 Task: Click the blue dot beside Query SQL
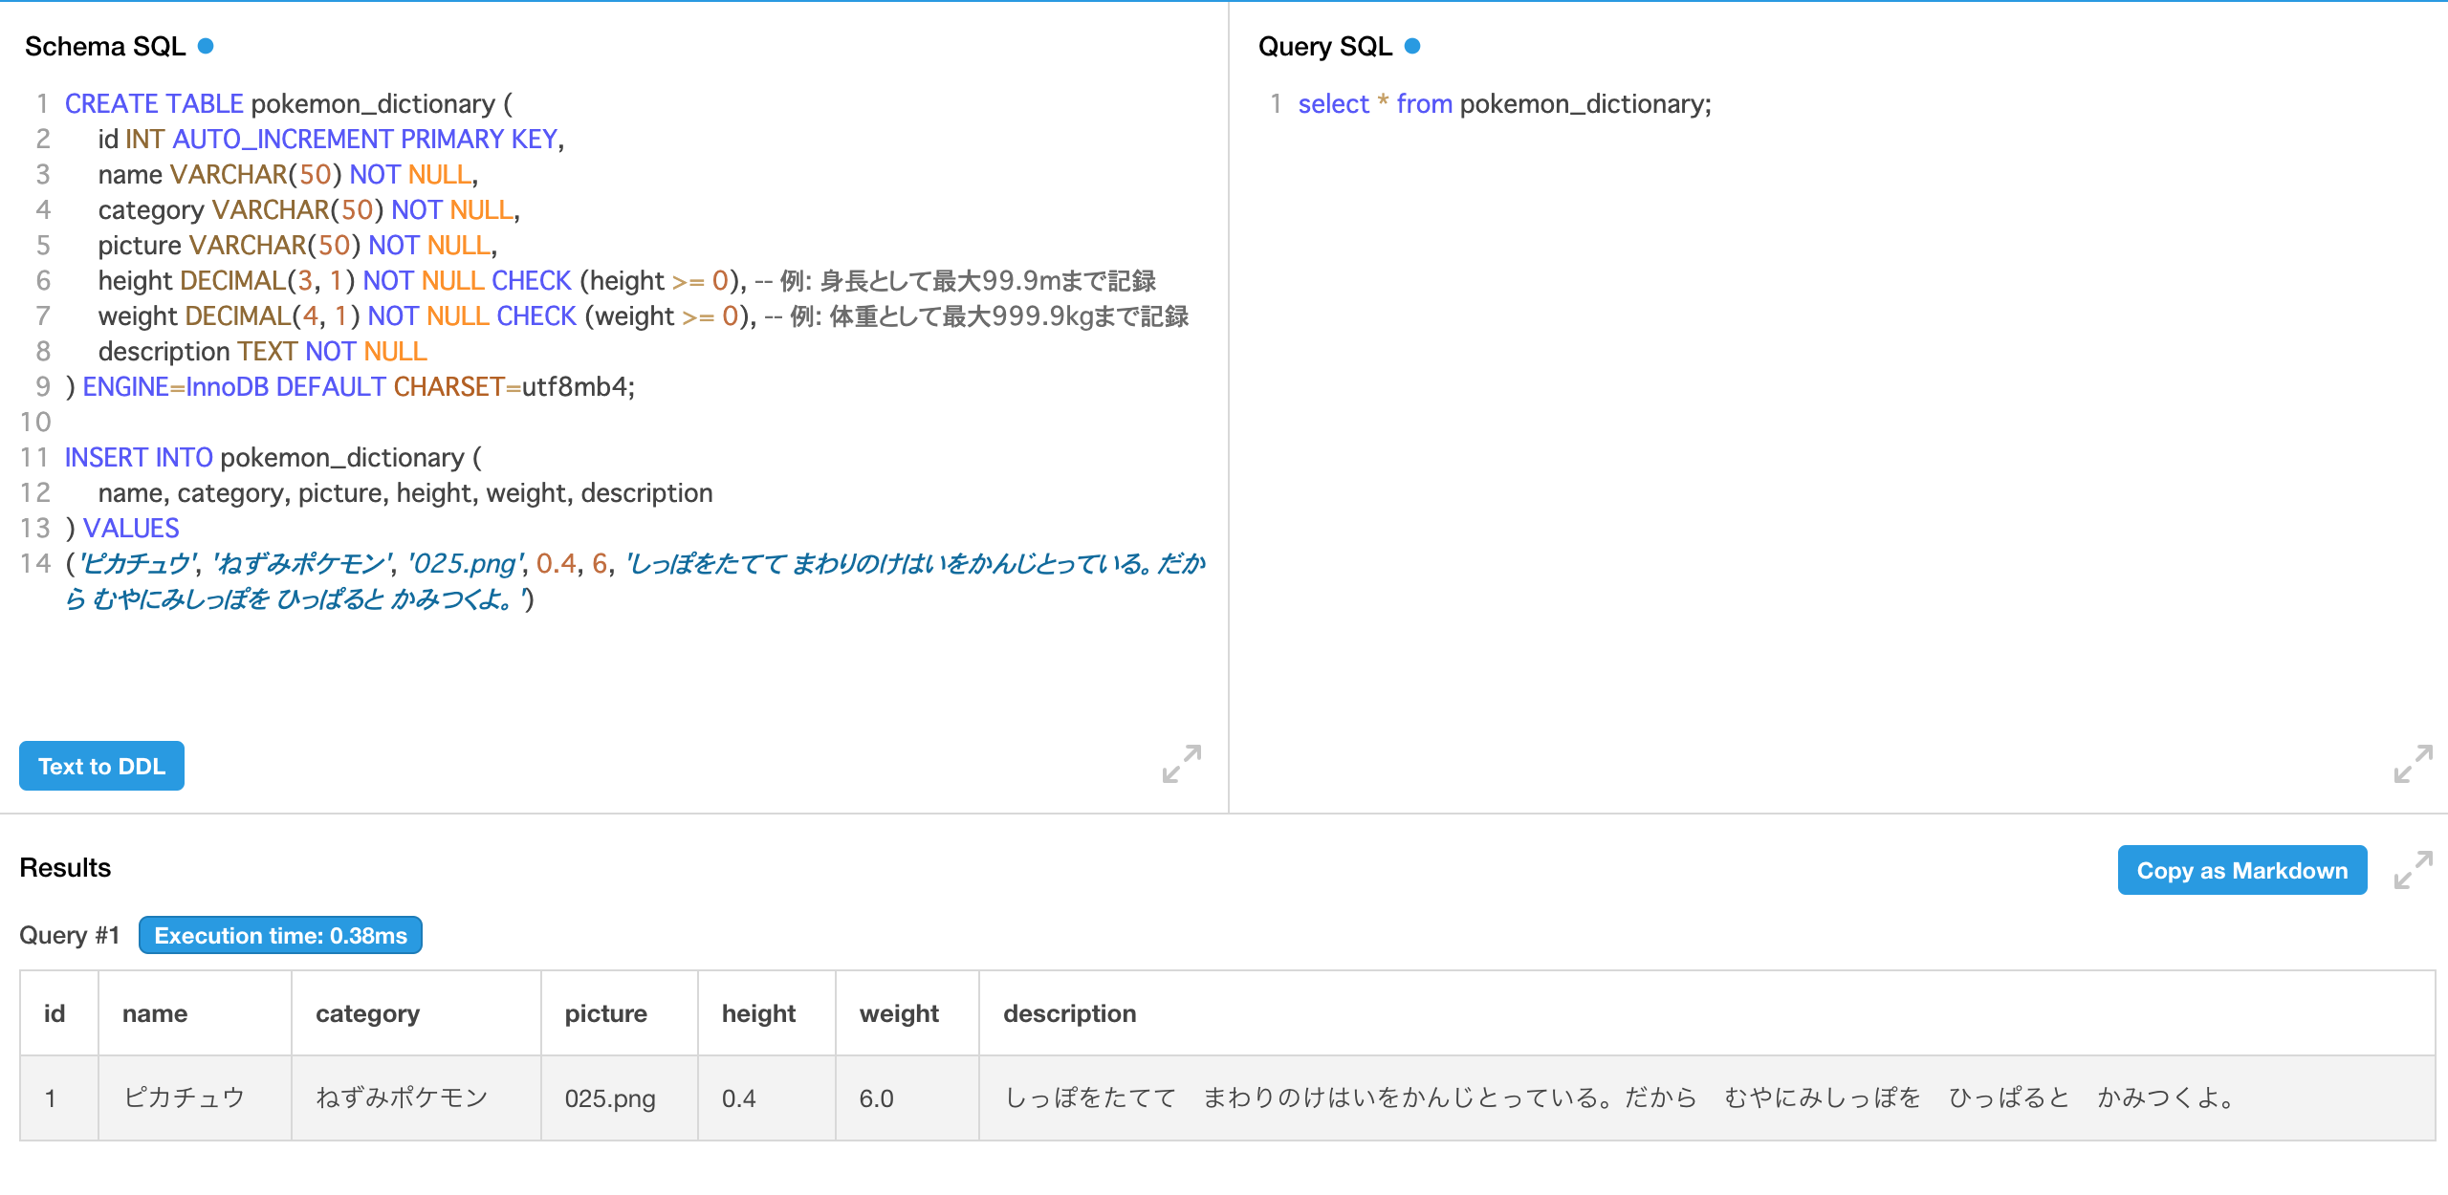pyautogui.click(x=1412, y=46)
